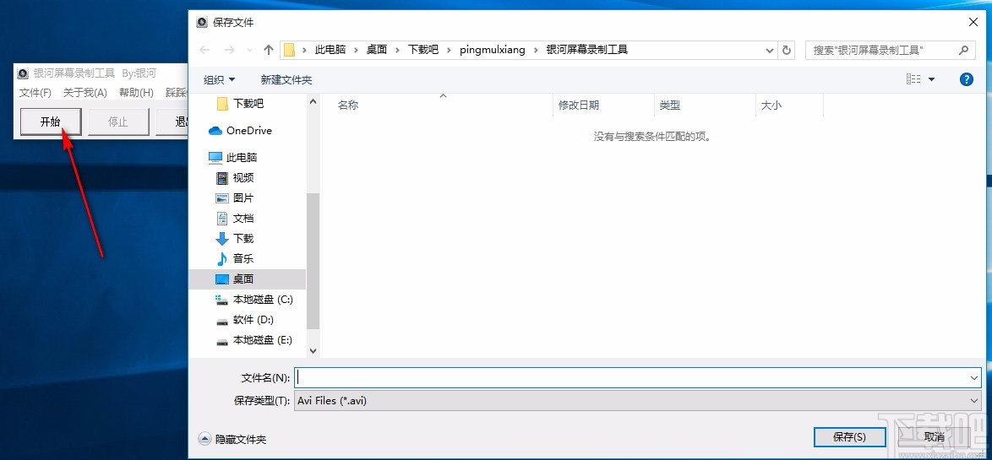
Task: Click 开始 button in recorder window
Action: click(x=51, y=122)
